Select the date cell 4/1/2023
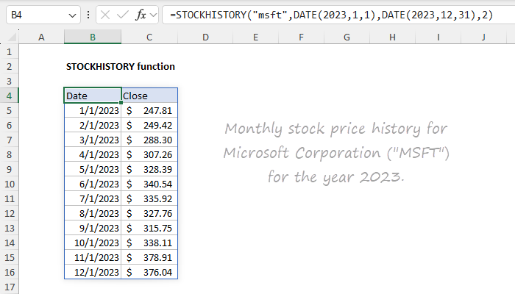Viewport: 515px width, 294px height. 93,154
